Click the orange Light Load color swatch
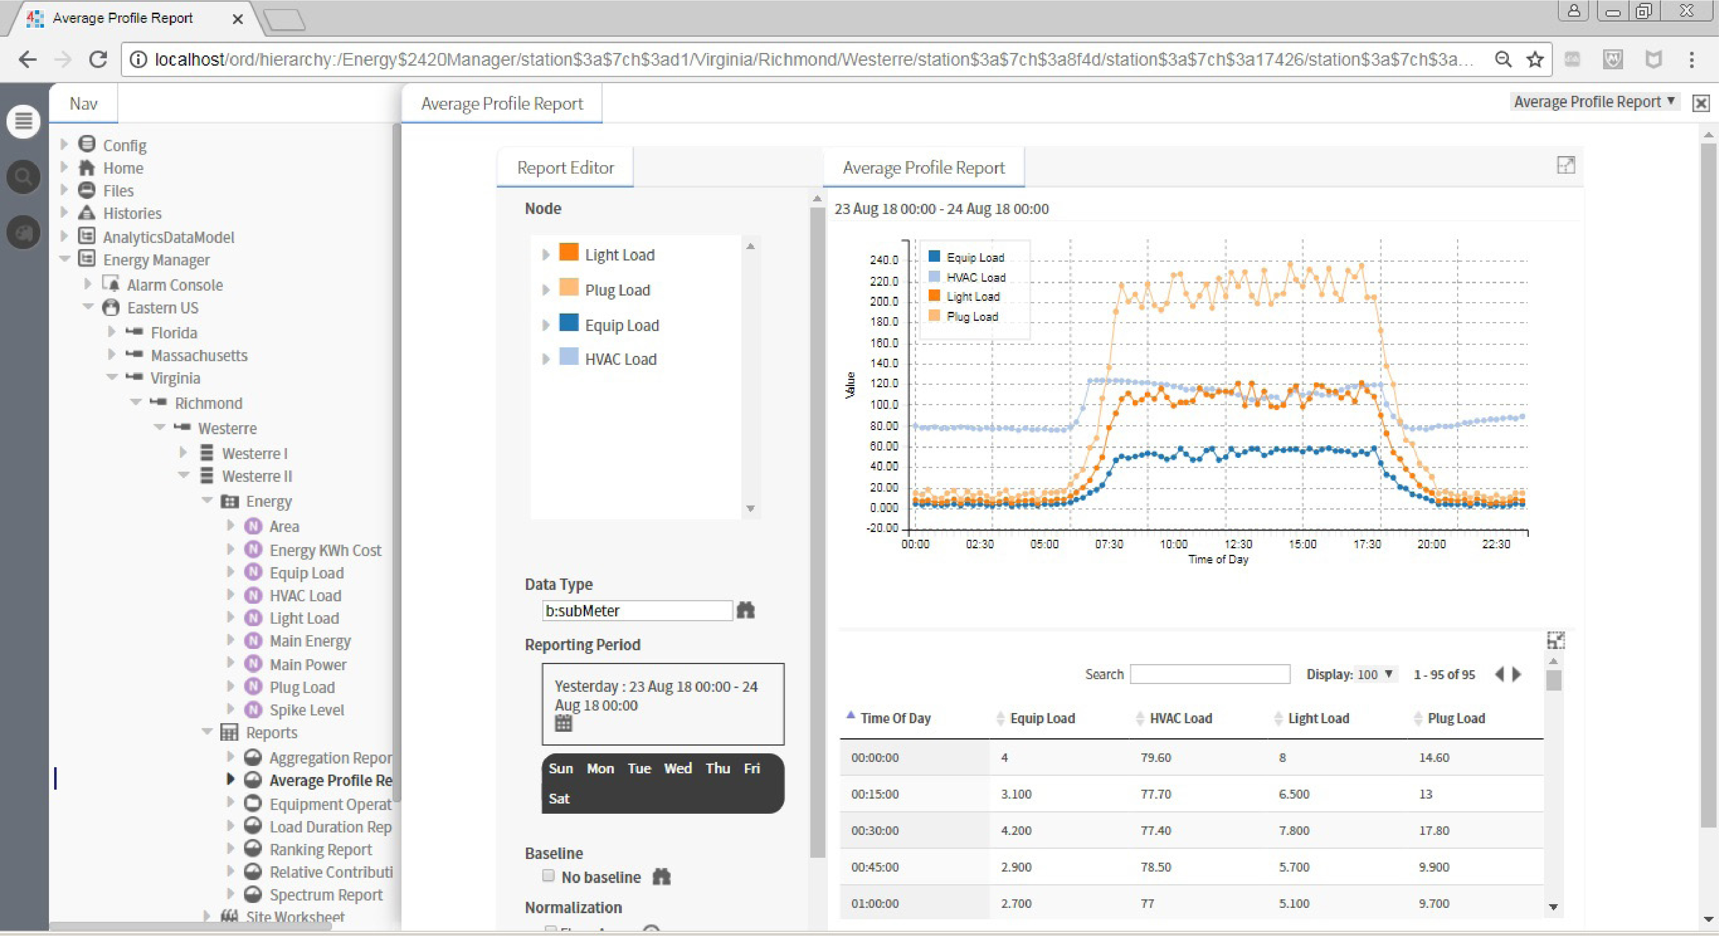Image resolution: width=1719 pixels, height=936 pixels. pyautogui.click(x=568, y=252)
